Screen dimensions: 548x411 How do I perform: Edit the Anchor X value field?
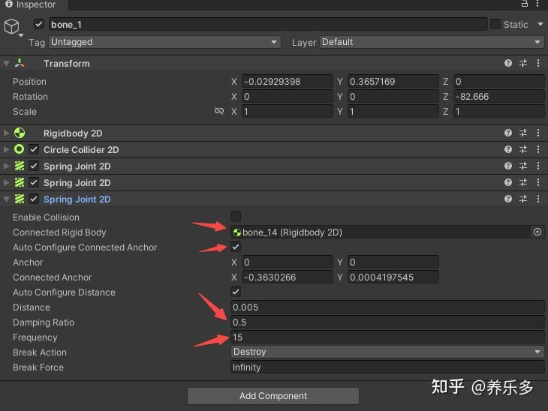pyautogui.click(x=287, y=262)
